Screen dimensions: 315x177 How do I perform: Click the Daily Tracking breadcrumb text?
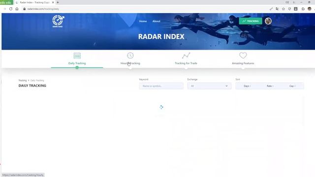[x=37, y=80]
